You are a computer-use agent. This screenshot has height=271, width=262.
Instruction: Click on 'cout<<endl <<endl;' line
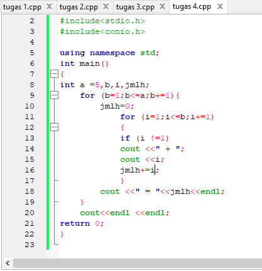[x=124, y=213]
